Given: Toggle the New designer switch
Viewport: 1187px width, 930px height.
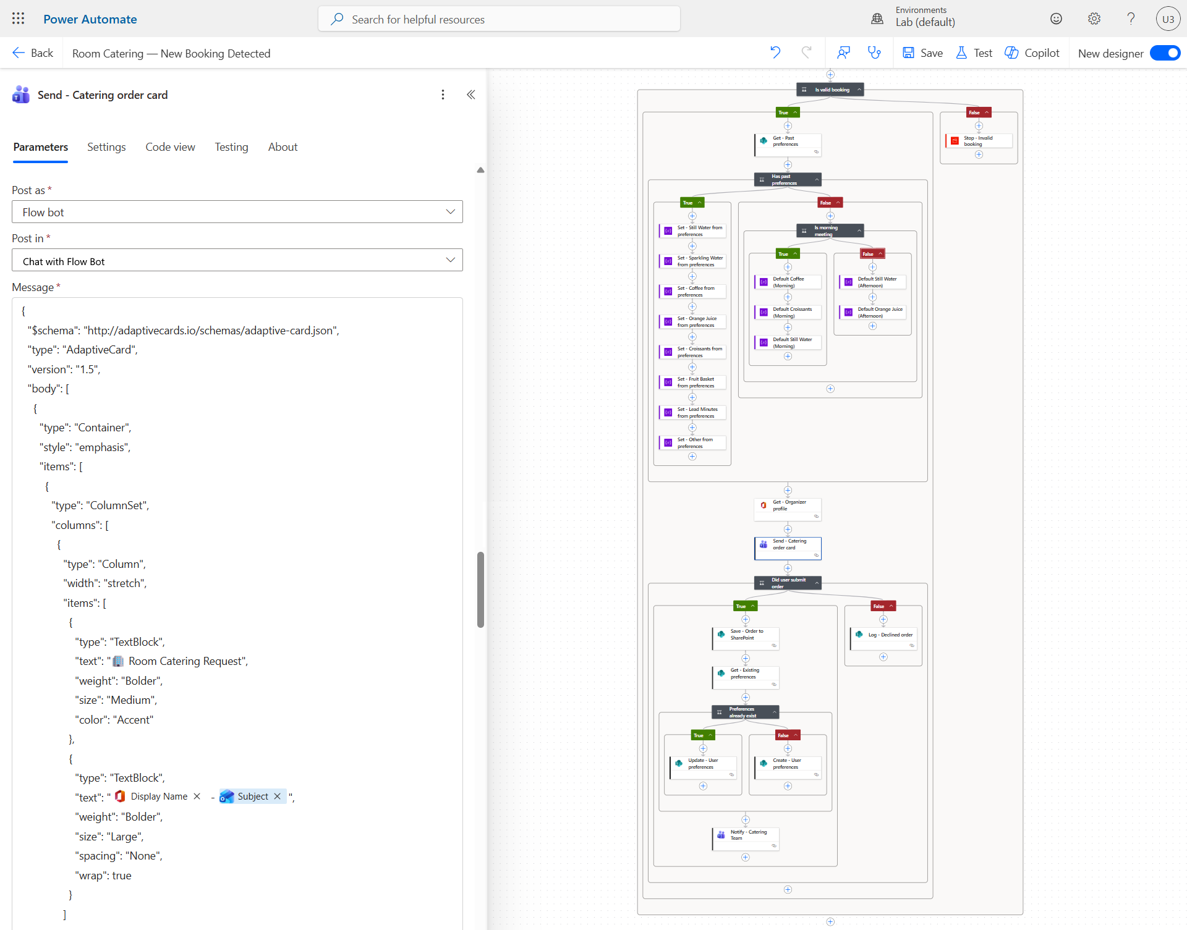Looking at the screenshot, I should click(1165, 53).
